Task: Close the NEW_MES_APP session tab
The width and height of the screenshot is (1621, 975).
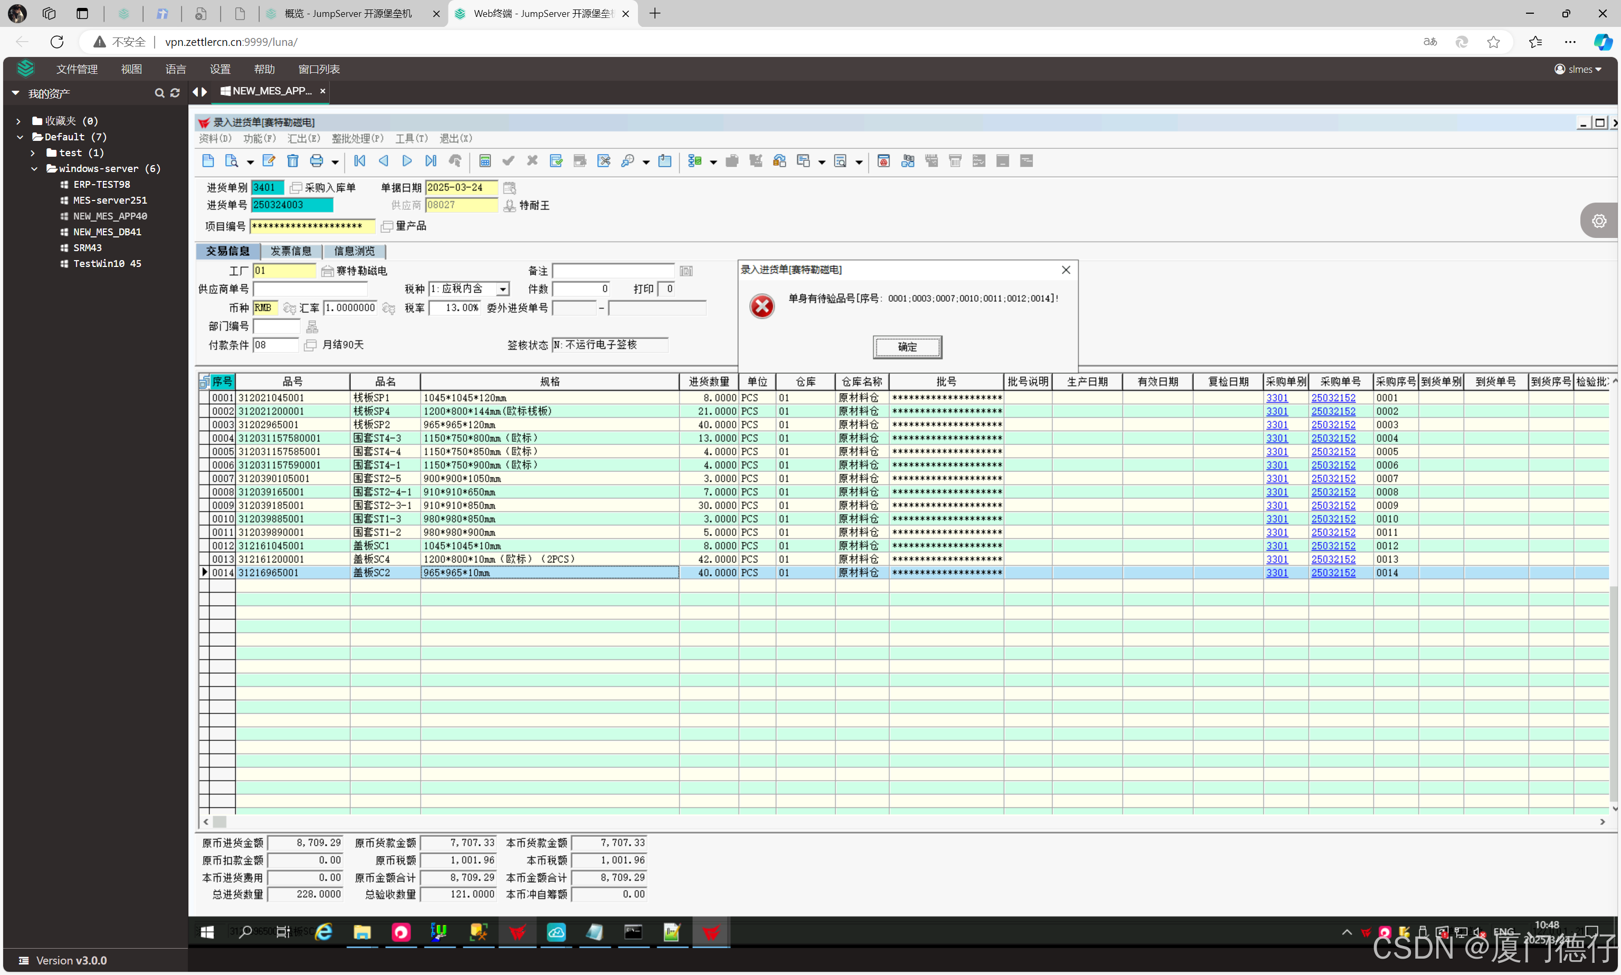Action: (322, 91)
